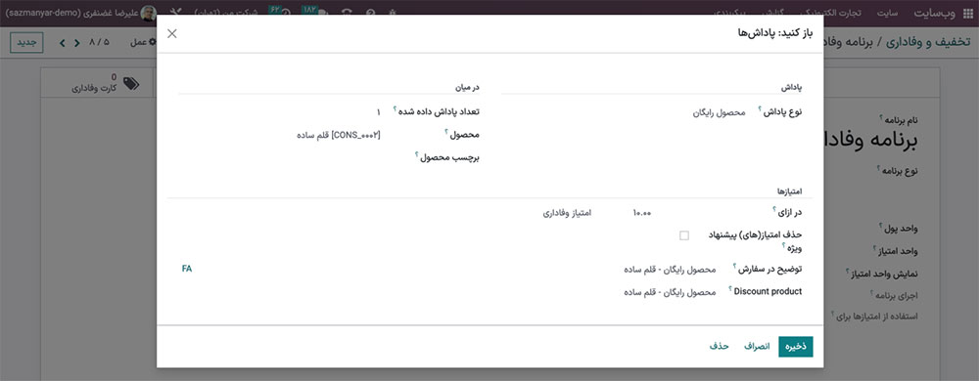Image resolution: width=979 pixels, height=381 pixels.
Task: Click انصراف to discard changes
Action: point(756,346)
